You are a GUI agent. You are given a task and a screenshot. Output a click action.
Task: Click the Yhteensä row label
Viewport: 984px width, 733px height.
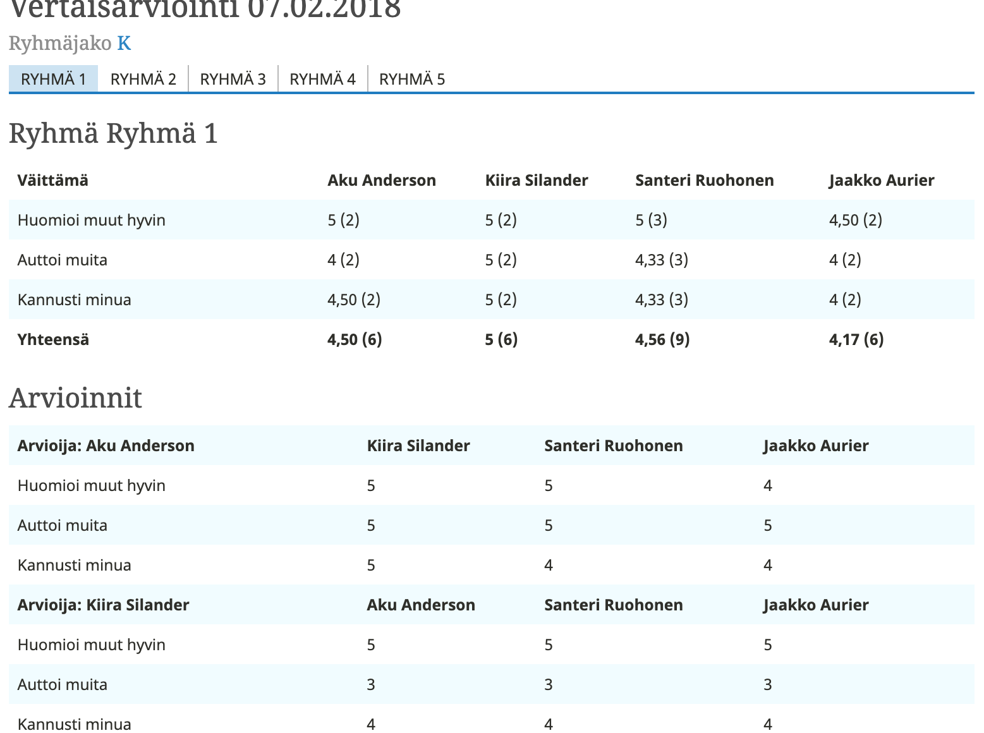(x=53, y=339)
